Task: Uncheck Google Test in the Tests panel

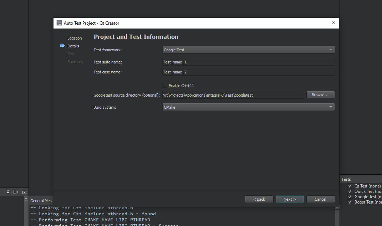Action: pyautogui.click(x=350, y=197)
